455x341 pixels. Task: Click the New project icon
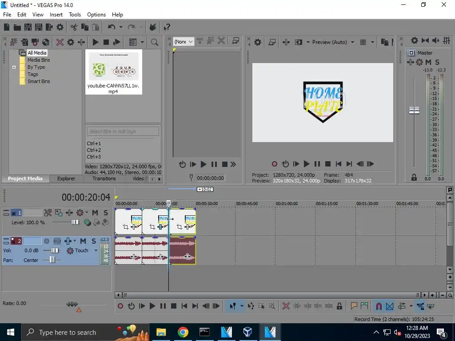tap(6, 27)
